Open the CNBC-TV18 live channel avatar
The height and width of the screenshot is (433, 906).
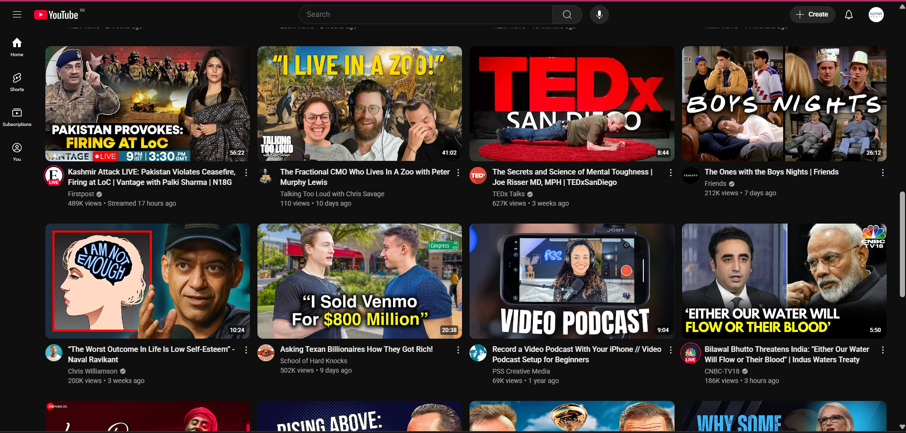(691, 353)
